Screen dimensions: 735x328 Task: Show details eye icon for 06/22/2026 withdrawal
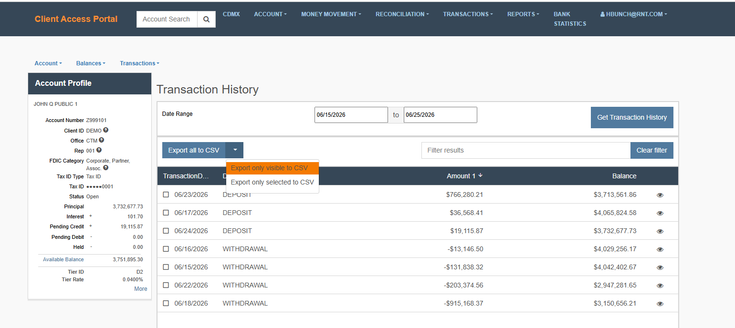(x=660, y=286)
